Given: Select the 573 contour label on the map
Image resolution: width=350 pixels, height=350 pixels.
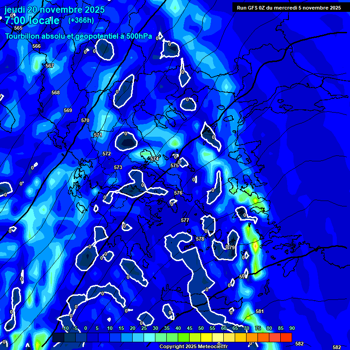Looking at the screenshot, I should tap(118, 168).
